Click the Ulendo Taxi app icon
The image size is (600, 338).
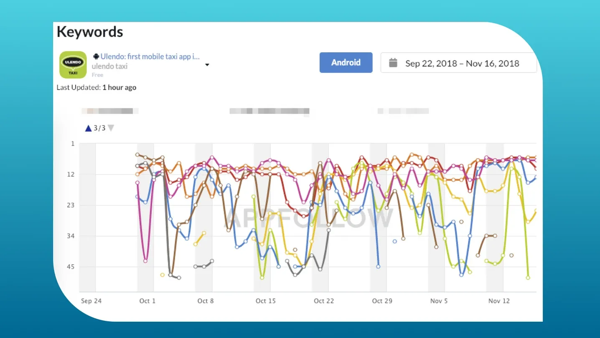click(73, 65)
